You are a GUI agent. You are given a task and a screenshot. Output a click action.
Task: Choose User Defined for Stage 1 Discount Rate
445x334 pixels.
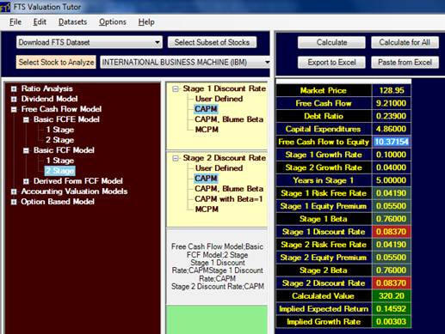point(219,99)
